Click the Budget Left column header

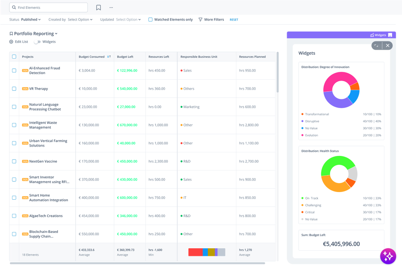[125, 57]
